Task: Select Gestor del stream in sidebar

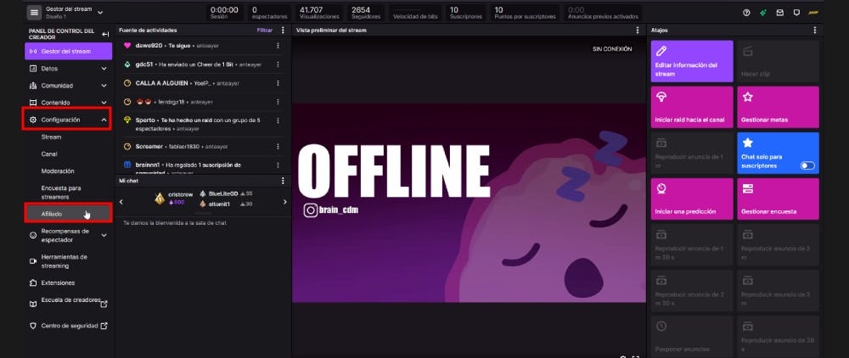Action: [x=68, y=52]
